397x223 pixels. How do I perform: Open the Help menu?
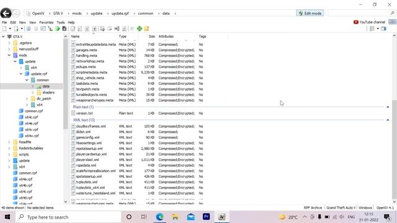[x=71, y=22]
